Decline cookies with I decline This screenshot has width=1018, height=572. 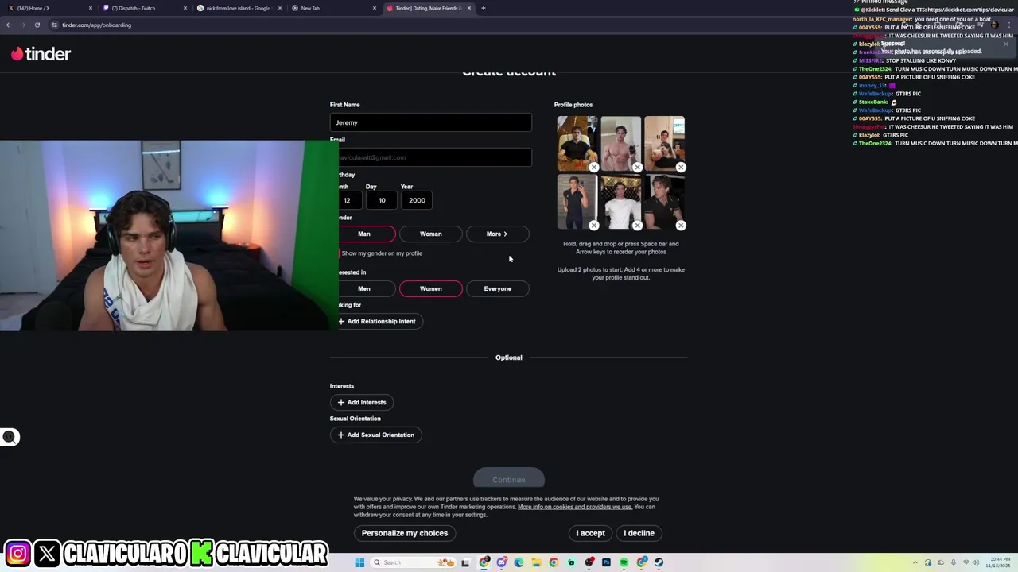[x=639, y=533]
